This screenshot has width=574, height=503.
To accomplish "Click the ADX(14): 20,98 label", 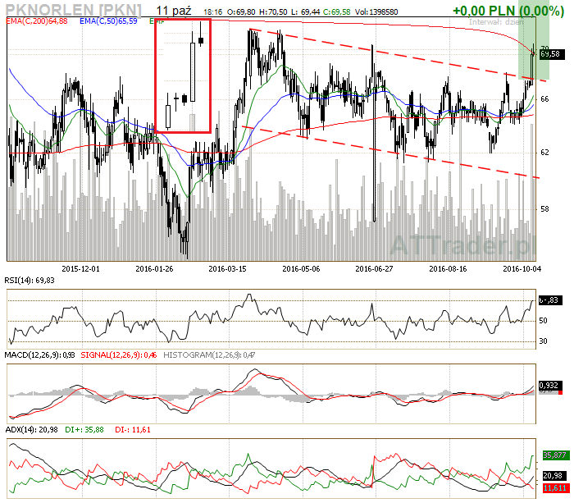I will tap(32, 430).
